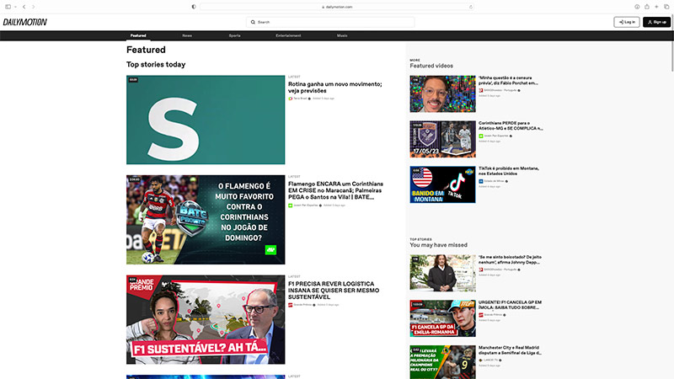The height and width of the screenshot is (379, 674).
Task: Toggle the Safari sidebar icon
Action: (x=8, y=7)
